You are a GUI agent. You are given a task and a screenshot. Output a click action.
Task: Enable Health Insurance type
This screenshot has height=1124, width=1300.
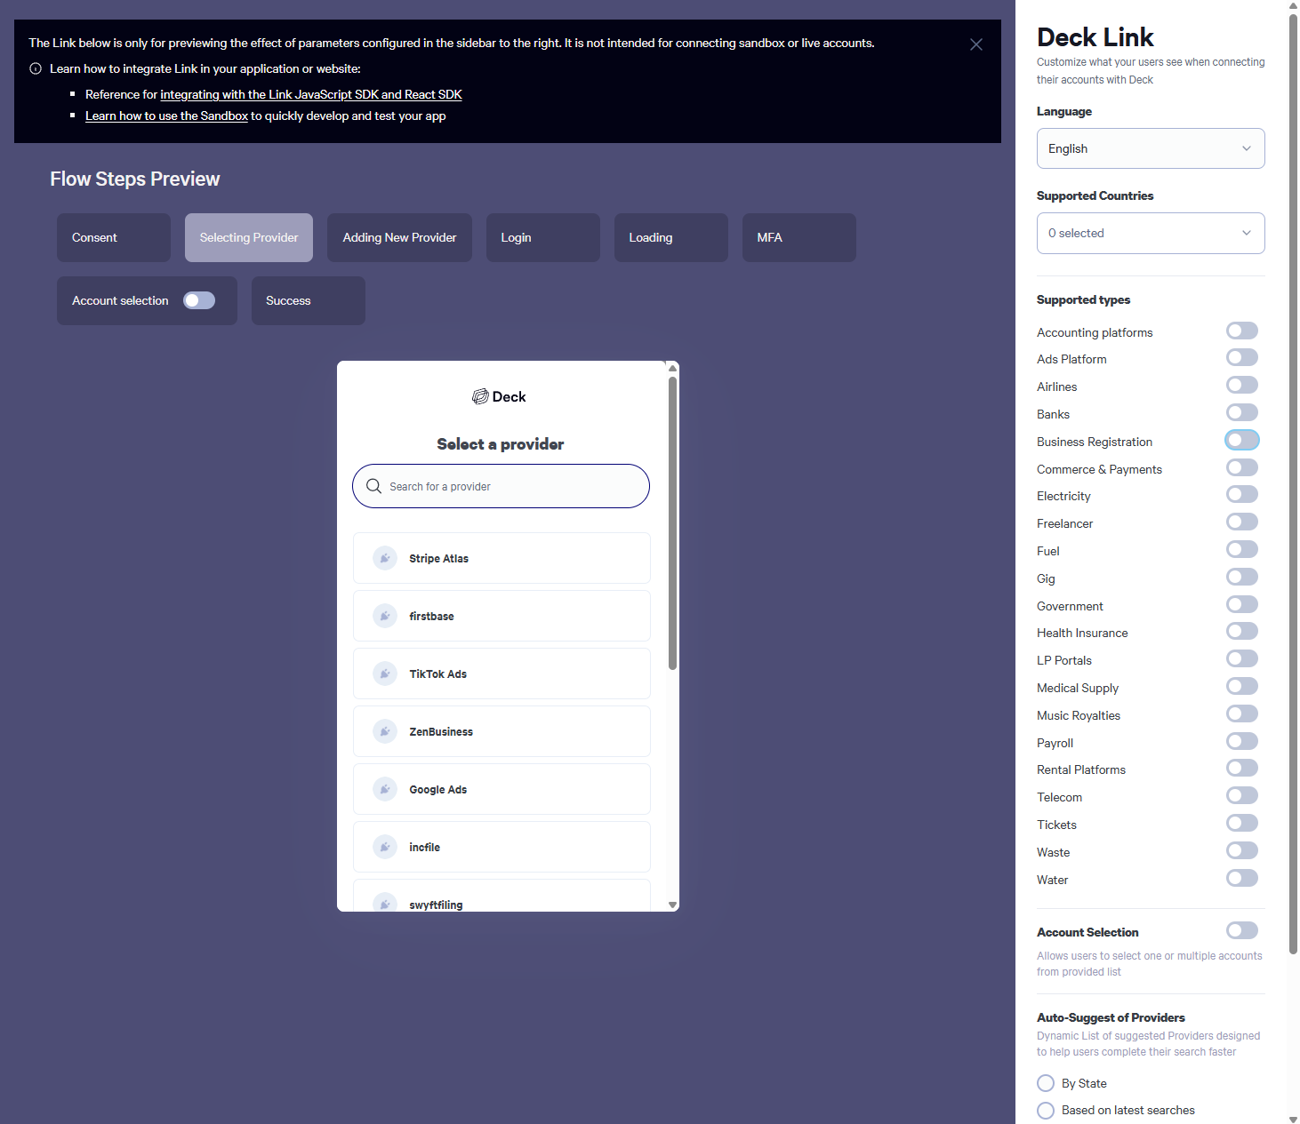coord(1242,631)
